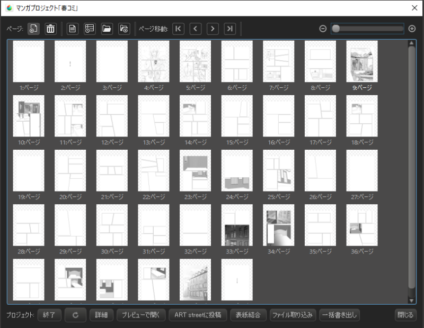
Task: Select page 16 thumbnail
Action: [279, 116]
